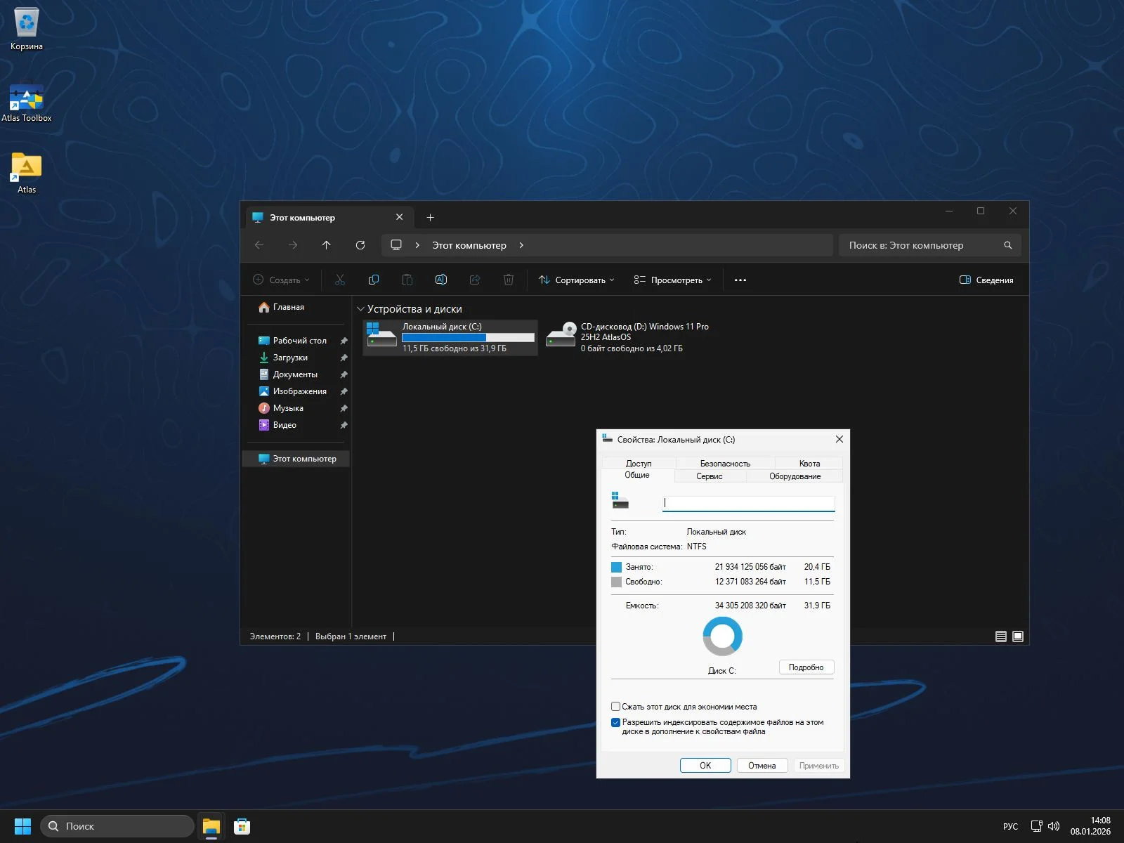The image size is (1124, 843).
Task: Switch to details list view in status bar
Action: [1001, 636]
